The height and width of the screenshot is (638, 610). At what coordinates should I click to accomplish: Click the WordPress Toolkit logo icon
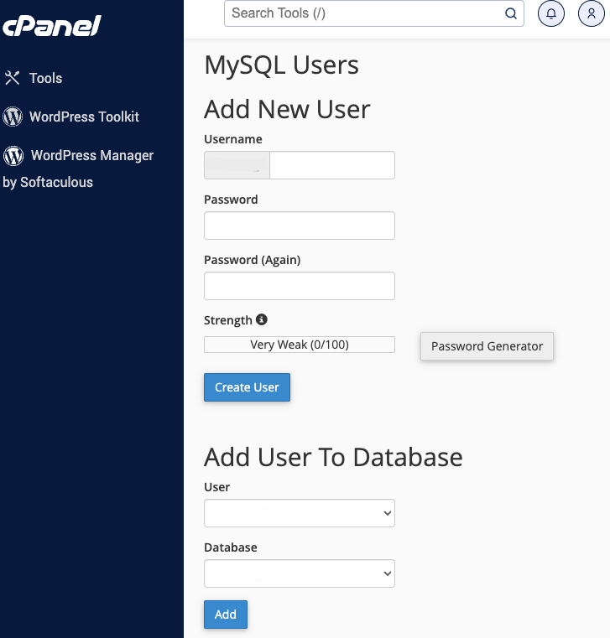pyautogui.click(x=13, y=117)
